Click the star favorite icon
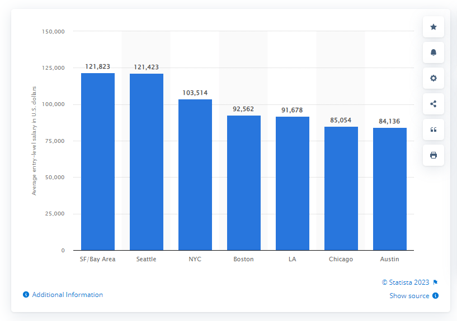 pyautogui.click(x=433, y=27)
